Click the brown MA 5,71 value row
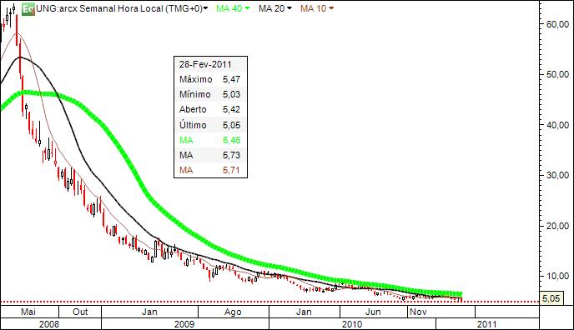This screenshot has height=330, width=574. pos(210,170)
